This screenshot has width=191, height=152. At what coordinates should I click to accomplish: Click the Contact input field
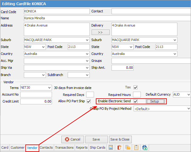click(x=151, y=11)
